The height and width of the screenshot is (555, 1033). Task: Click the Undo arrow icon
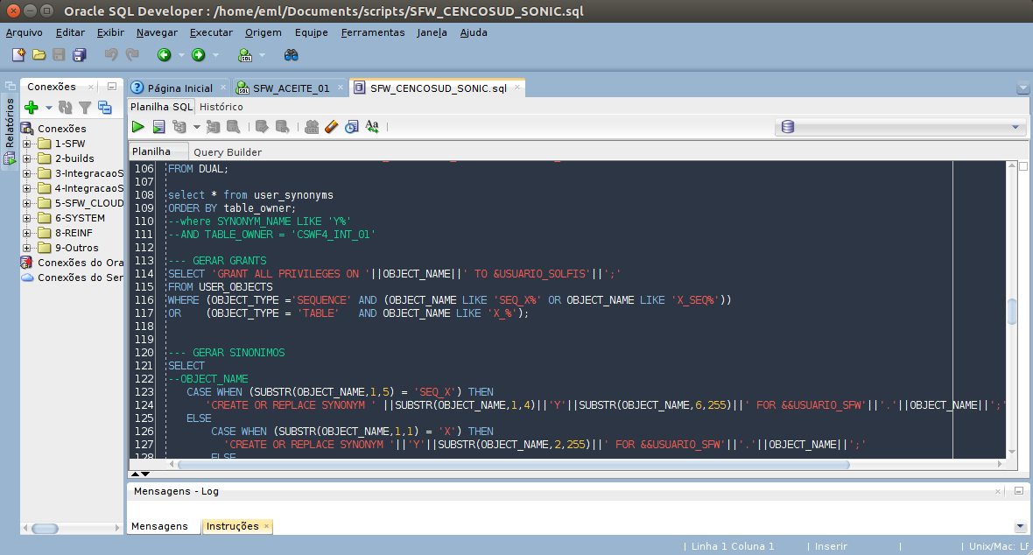click(110, 54)
